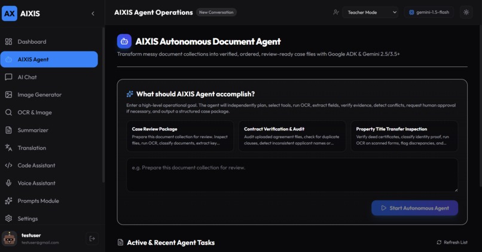
Task: Click the AI Chat bubble icon
Action: coord(8,77)
